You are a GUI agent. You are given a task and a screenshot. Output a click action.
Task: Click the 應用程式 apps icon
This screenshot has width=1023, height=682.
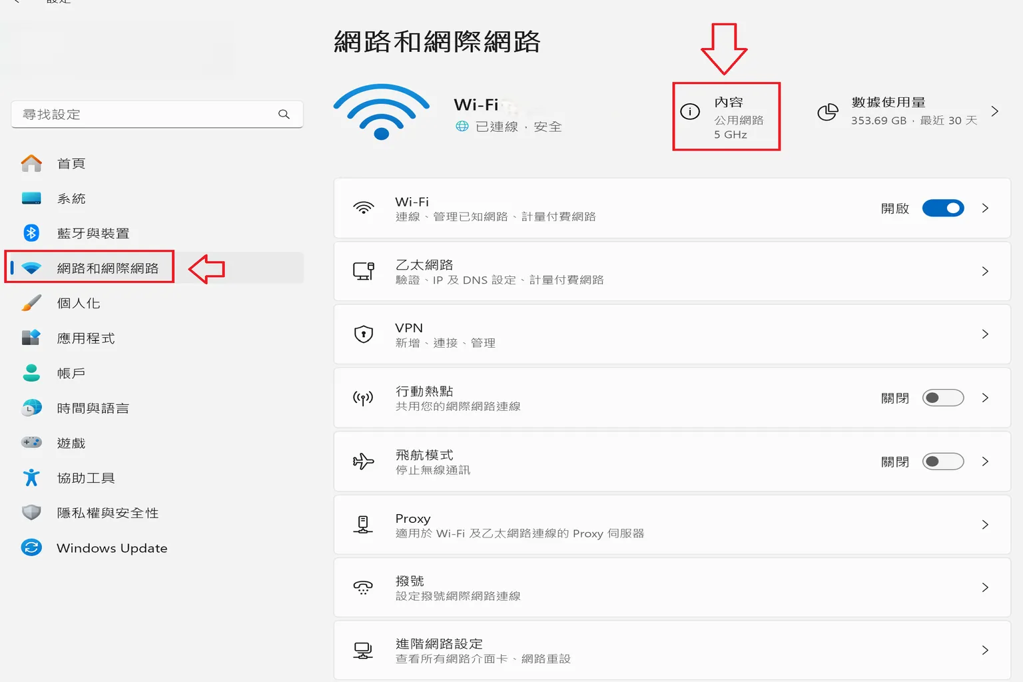point(31,338)
